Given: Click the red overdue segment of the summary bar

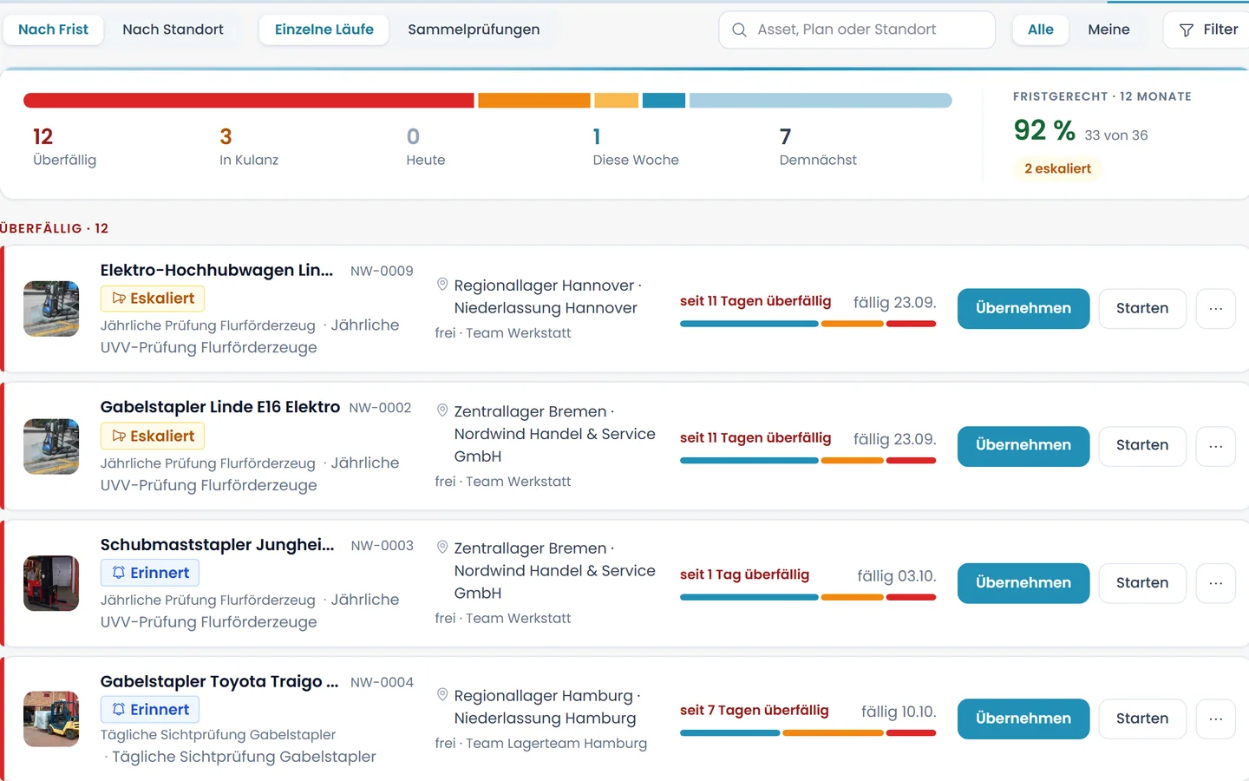Looking at the screenshot, I should pos(249,101).
